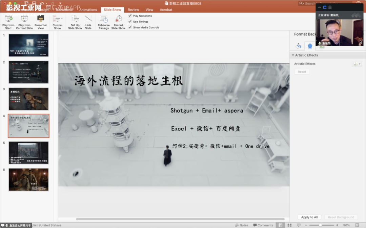
Task: Open Presenter View
Action: [x=41, y=19]
